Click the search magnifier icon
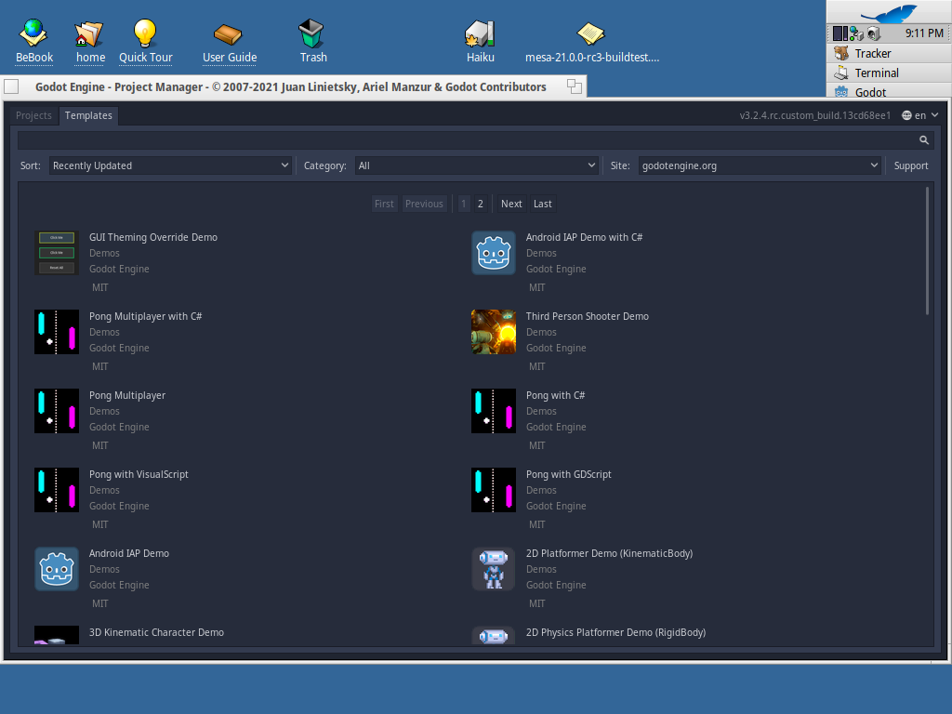This screenshot has height=714, width=952. click(924, 140)
